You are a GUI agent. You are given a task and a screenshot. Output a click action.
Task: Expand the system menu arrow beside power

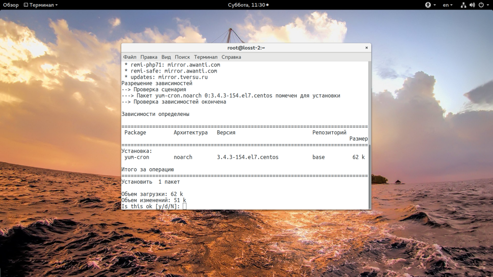click(x=487, y=5)
